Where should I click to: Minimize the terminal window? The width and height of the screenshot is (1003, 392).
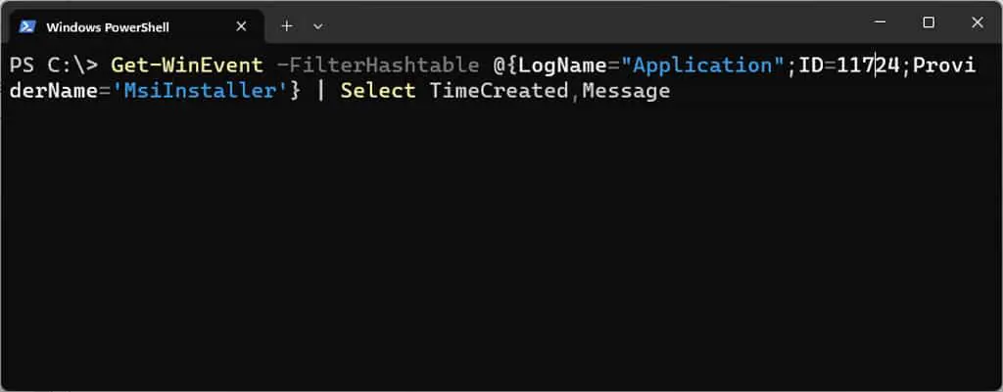pyautogui.click(x=881, y=22)
